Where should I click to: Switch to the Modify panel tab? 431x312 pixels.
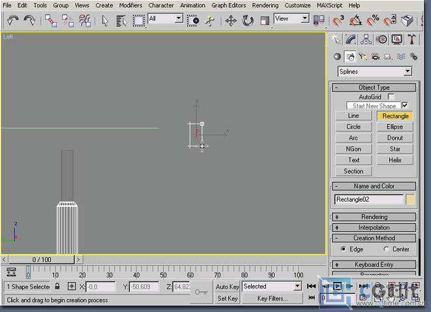pyautogui.click(x=351, y=40)
